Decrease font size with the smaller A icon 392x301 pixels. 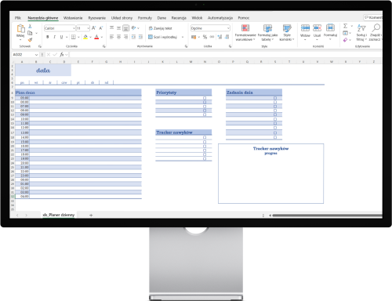pyautogui.click(x=101, y=28)
